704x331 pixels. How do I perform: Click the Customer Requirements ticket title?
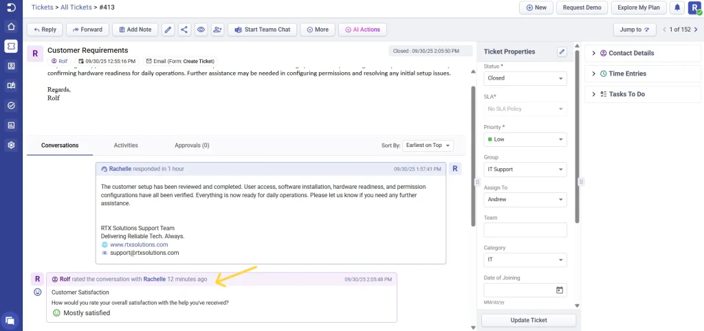coord(87,50)
